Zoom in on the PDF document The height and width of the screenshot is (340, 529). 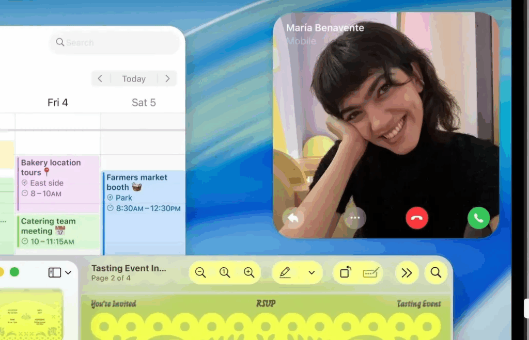(249, 272)
